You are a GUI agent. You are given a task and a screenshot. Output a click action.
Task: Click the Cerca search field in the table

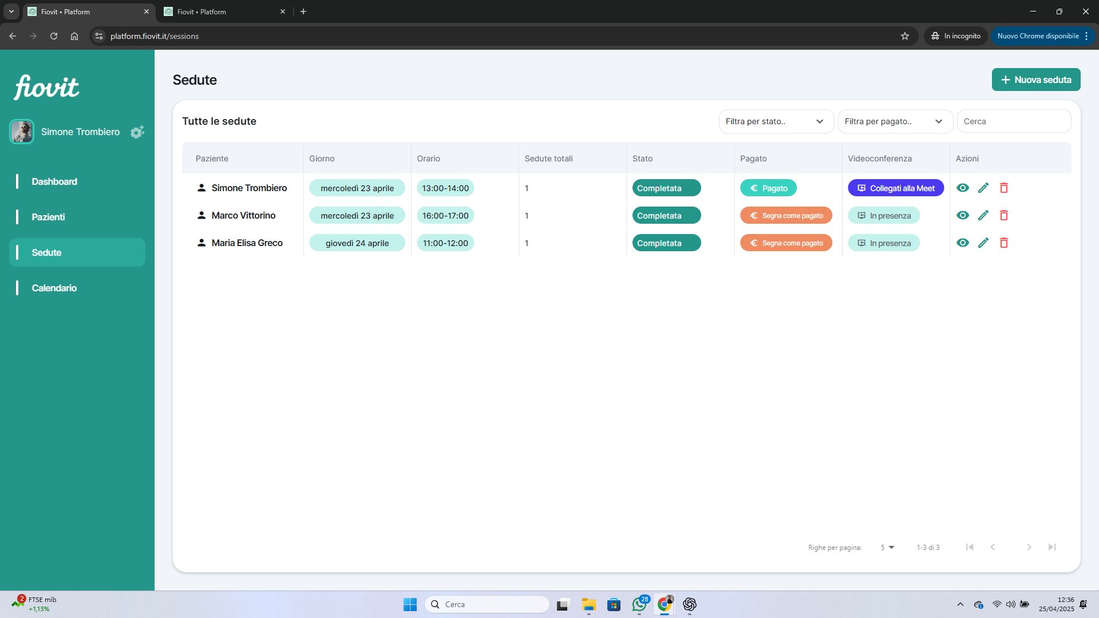click(x=1013, y=121)
